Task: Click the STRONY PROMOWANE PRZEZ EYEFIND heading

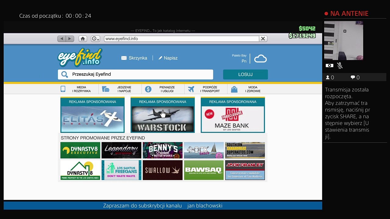Action: [x=103, y=138]
